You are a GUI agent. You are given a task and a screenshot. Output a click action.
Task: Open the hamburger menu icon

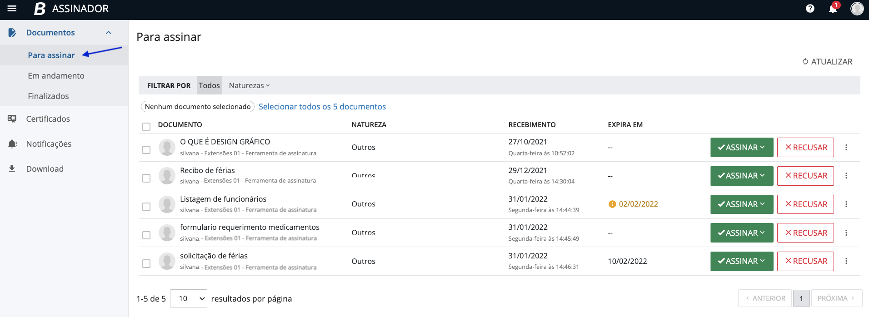12,9
